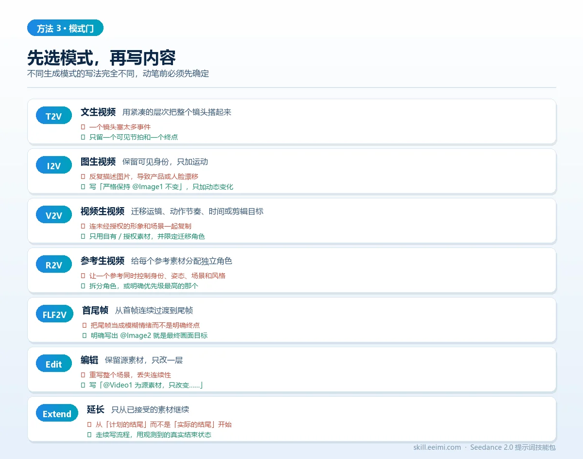Click green line 只留一个可见节拍和一个终点
The width and height of the screenshot is (583, 459).
134,137
